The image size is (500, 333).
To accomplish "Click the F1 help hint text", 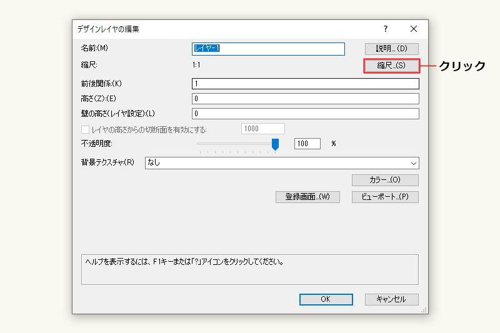I will click(184, 262).
